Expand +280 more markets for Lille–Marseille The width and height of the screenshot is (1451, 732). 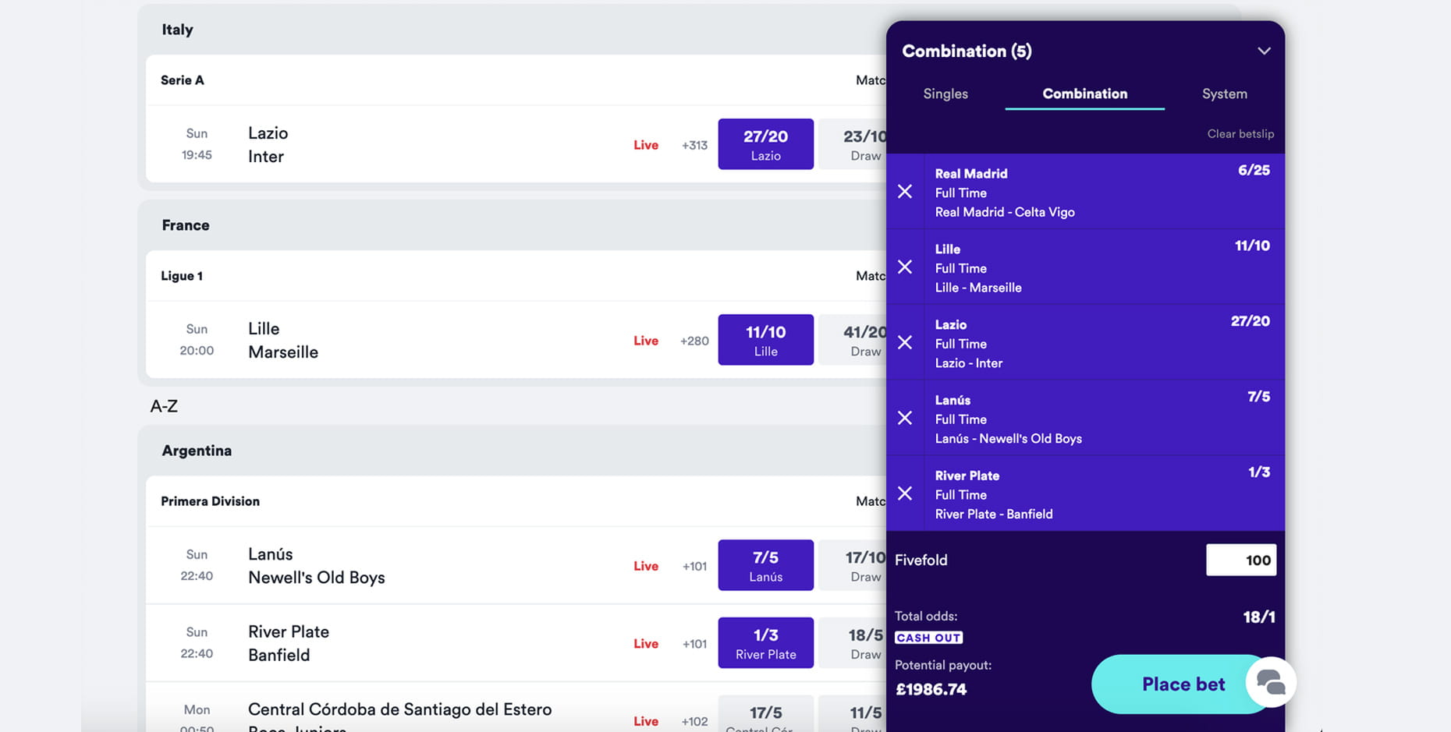(x=694, y=341)
